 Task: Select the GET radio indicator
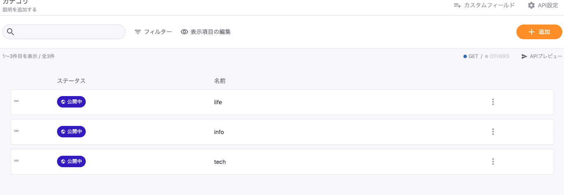[x=465, y=56]
